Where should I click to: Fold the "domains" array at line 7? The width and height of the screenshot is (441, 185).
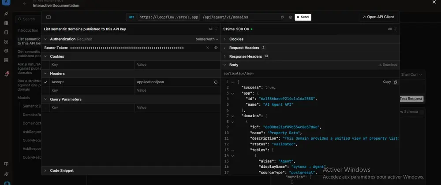point(232,116)
